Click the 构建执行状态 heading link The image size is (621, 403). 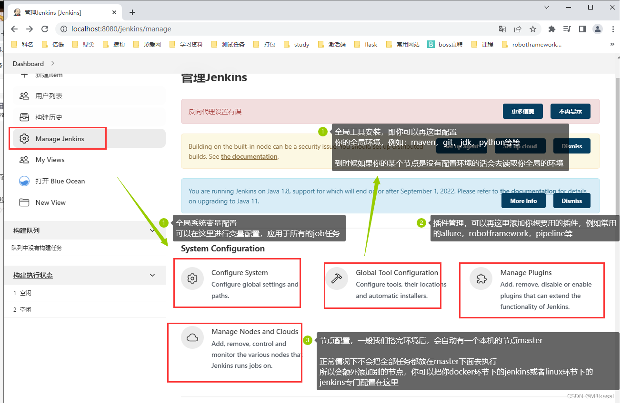[x=33, y=275]
